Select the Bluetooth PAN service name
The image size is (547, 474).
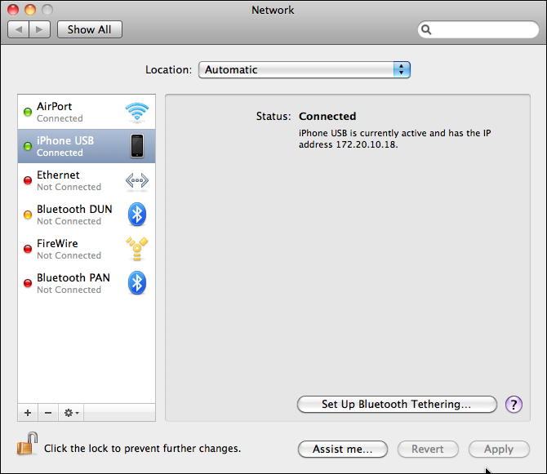click(73, 277)
